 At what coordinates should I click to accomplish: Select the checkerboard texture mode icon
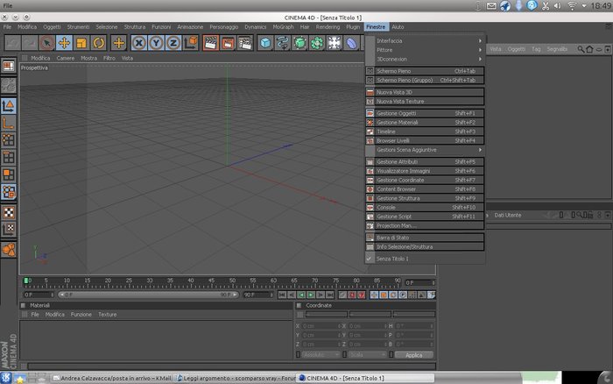click(x=8, y=212)
